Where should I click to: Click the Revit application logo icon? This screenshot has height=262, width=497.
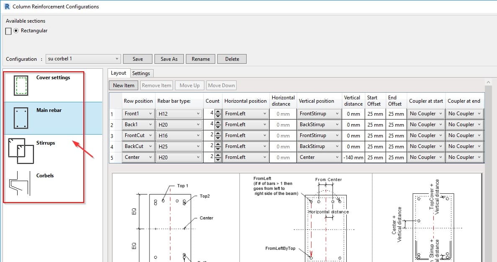(7, 6)
